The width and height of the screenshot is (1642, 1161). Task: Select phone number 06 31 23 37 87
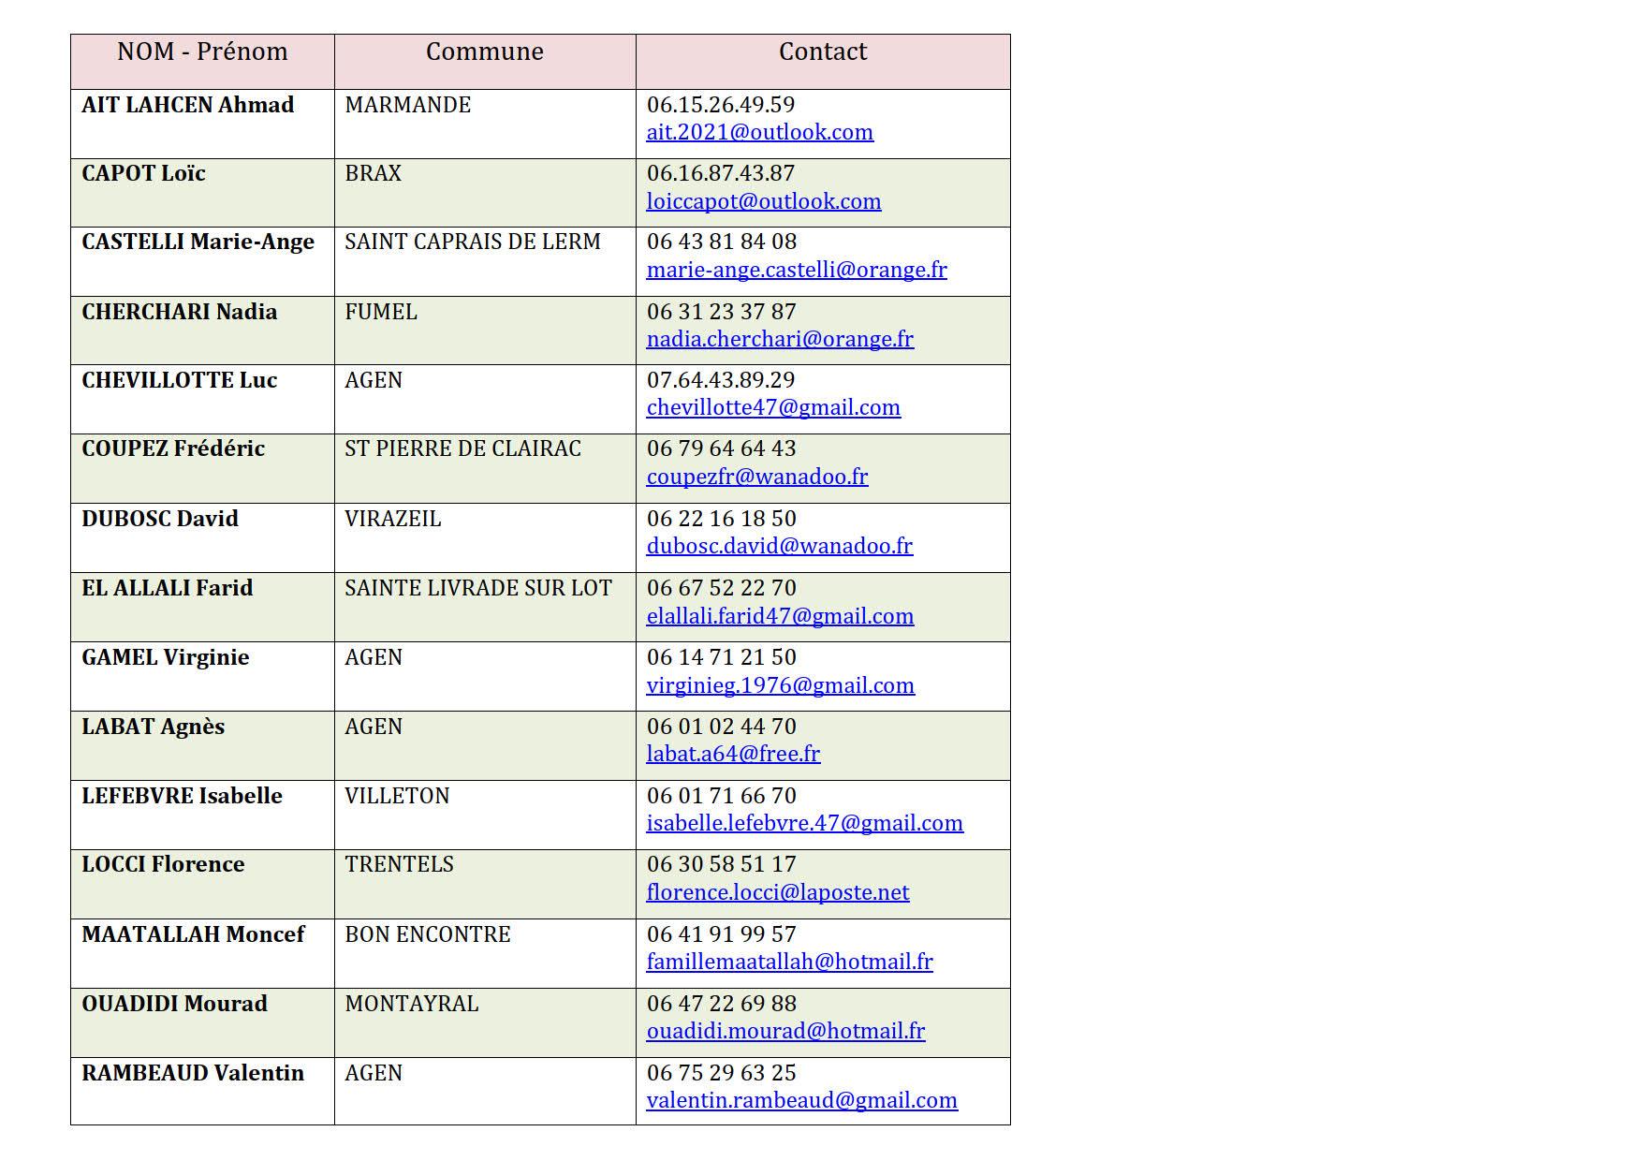pos(721,312)
